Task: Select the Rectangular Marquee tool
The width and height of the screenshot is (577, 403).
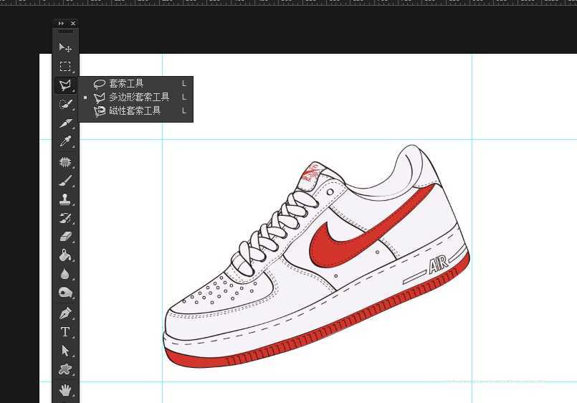Action: pyautogui.click(x=65, y=67)
